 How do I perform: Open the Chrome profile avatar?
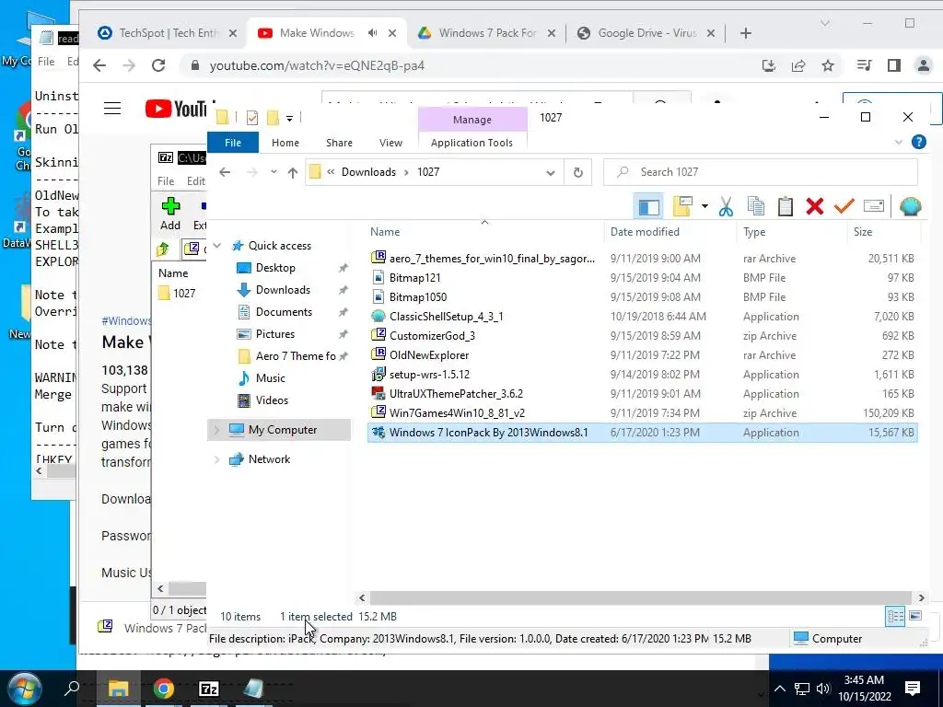pos(923,65)
